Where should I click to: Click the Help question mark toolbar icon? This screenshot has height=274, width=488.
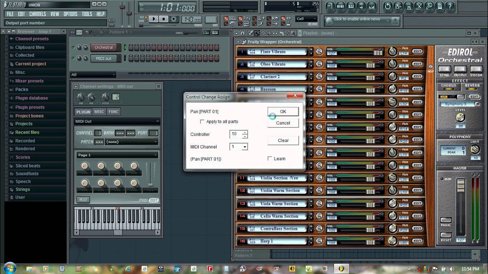(450, 6)
